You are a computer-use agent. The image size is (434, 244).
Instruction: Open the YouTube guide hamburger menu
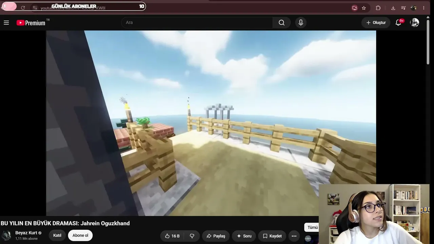6,23
